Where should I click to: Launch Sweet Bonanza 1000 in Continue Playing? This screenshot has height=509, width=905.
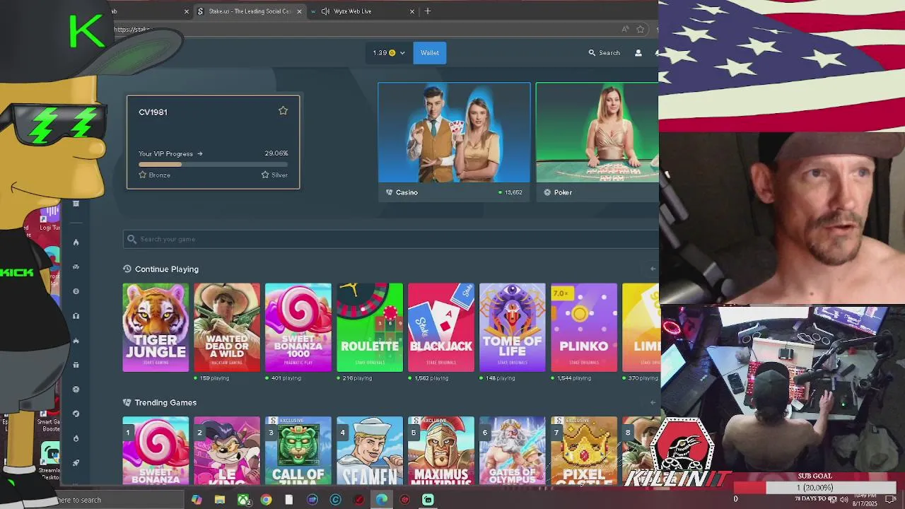(x=298, y=327)
